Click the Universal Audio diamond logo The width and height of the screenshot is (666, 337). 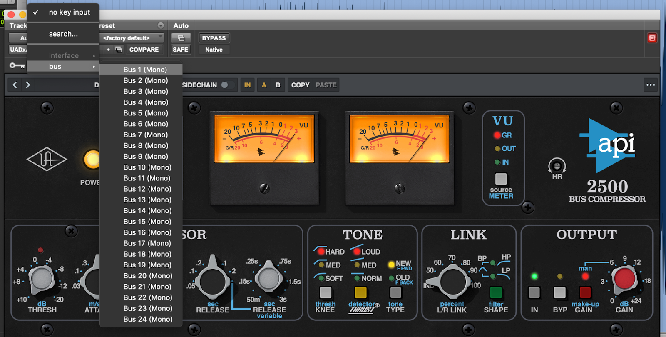pyautogui.click(x=47, y=159)
